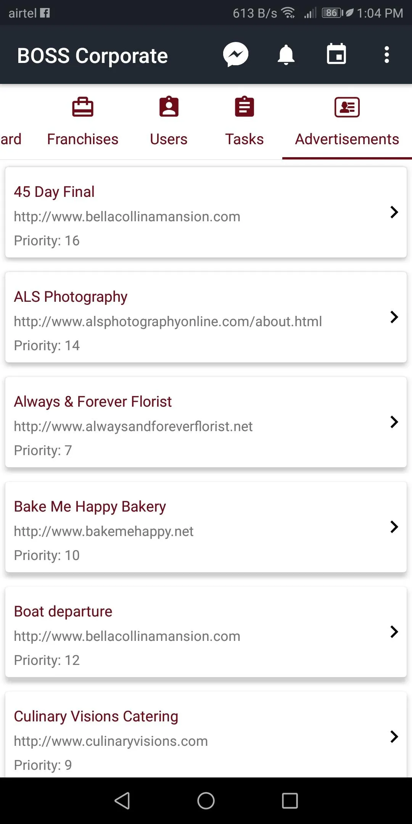This screenshot has width=412, height=824.
Task: Tap the Franchises briefcase icon
Action: pyautogui.click(x=83, y=107)
